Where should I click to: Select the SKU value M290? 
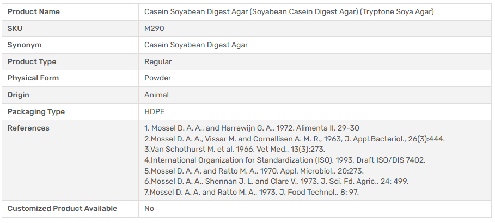pyautogui.click(x=154, y=28)
